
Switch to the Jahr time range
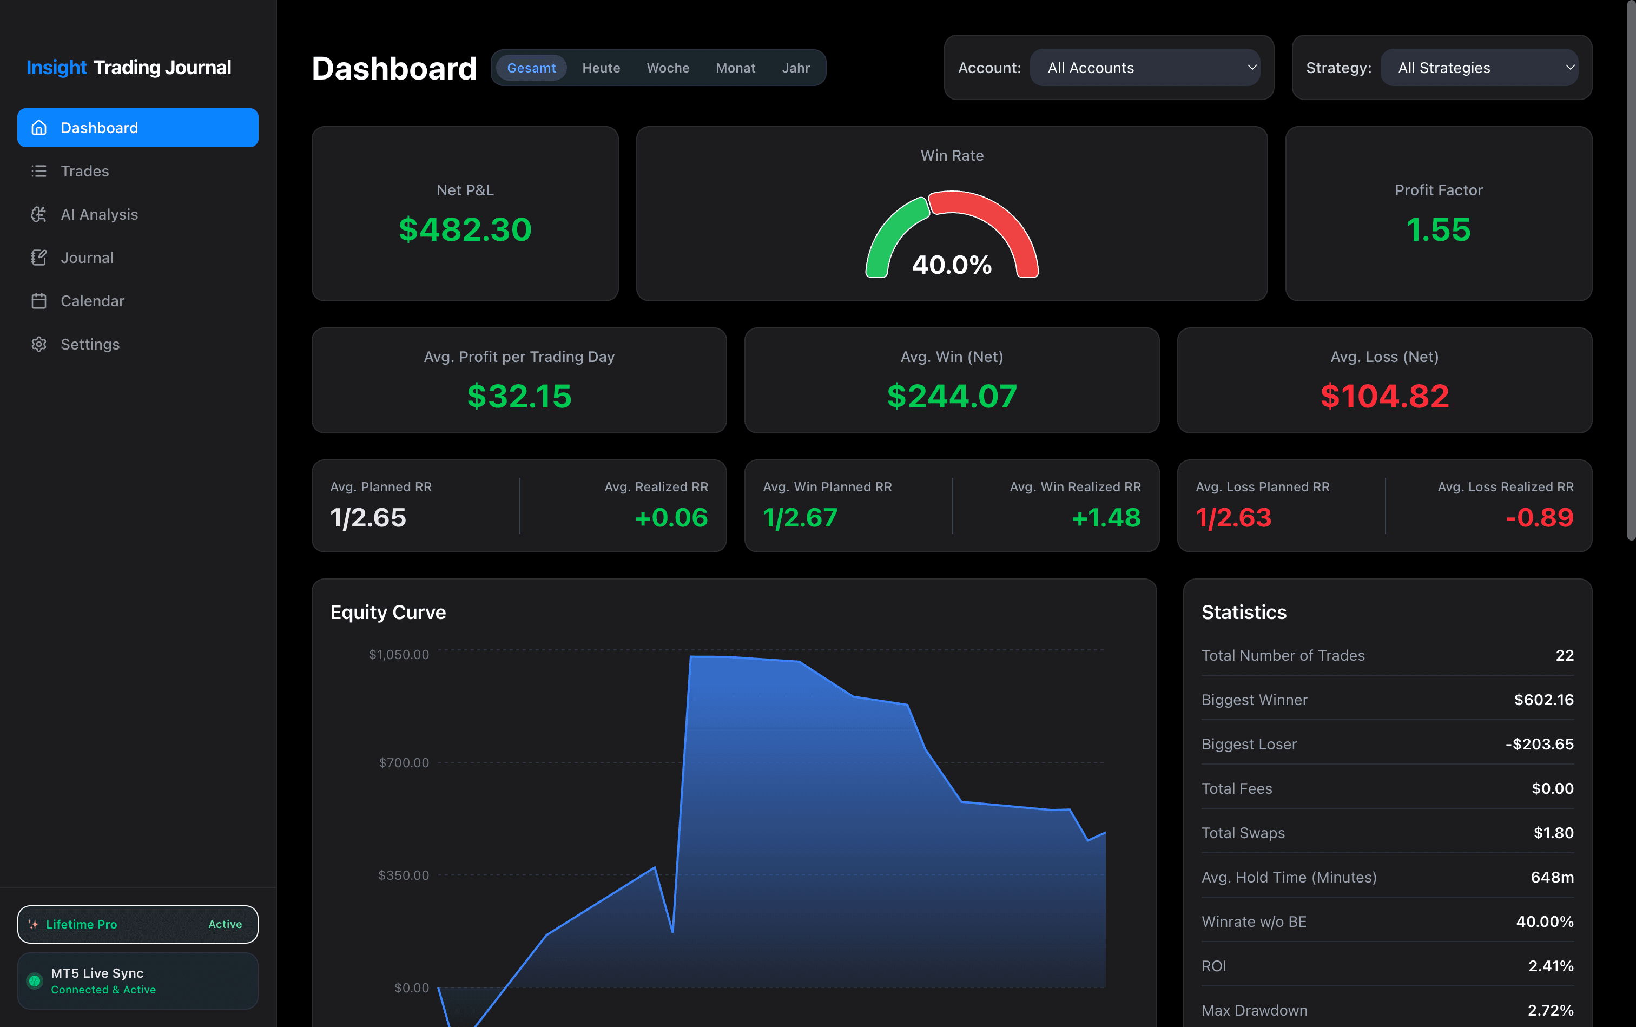(x=795, y=68)
